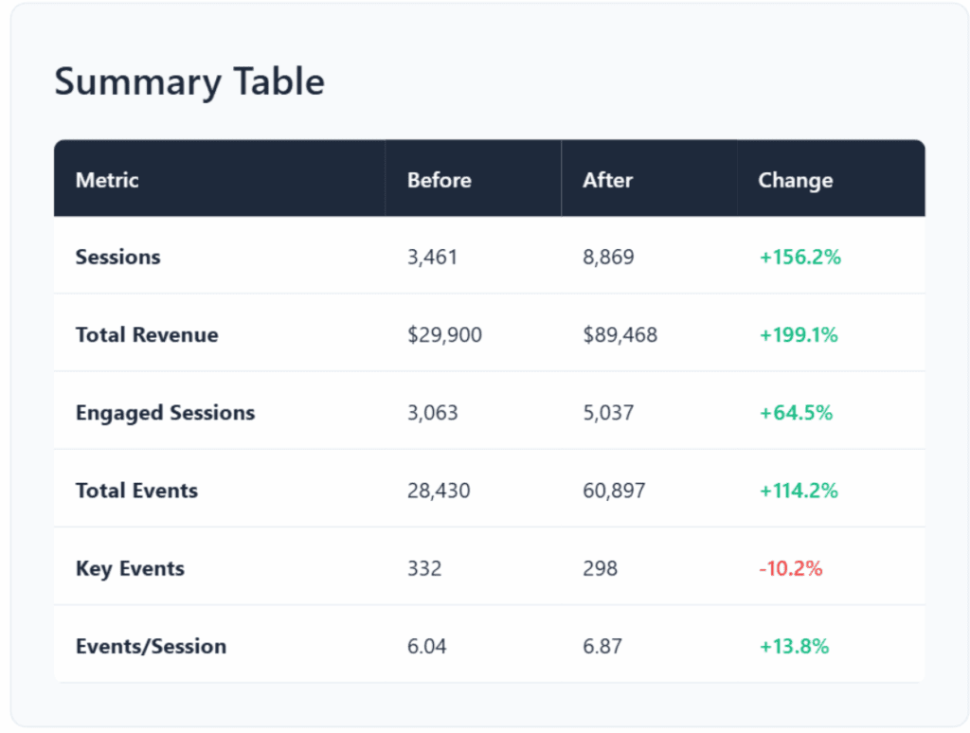The image size is (970, 733).
Task: Click the +199.1% revenue change value
Action: [798, 335]
